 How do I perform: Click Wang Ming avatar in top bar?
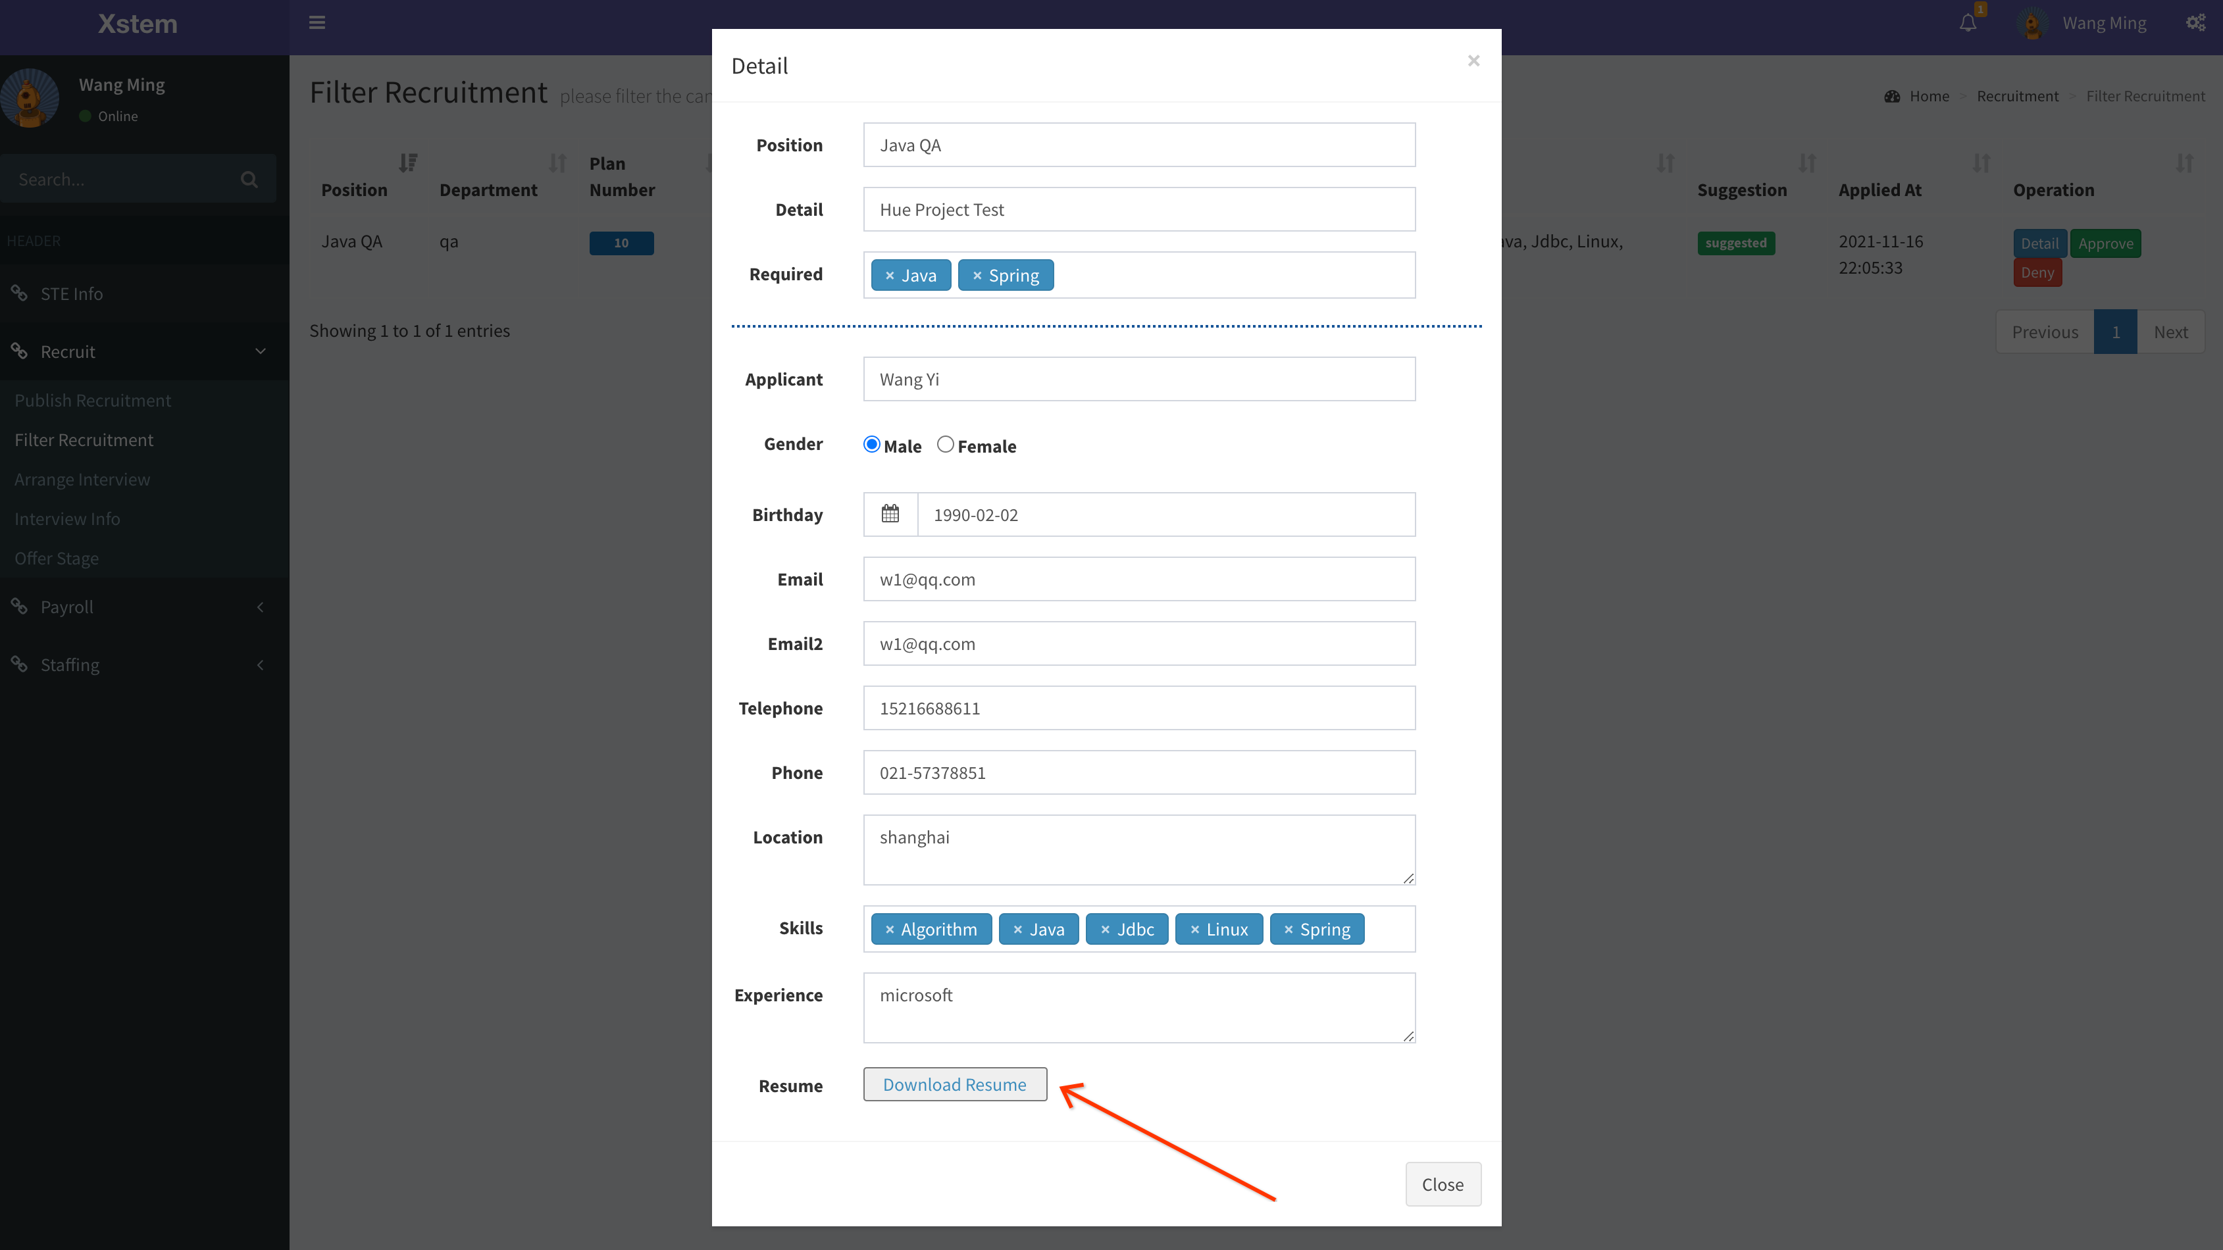(2032, 23)
